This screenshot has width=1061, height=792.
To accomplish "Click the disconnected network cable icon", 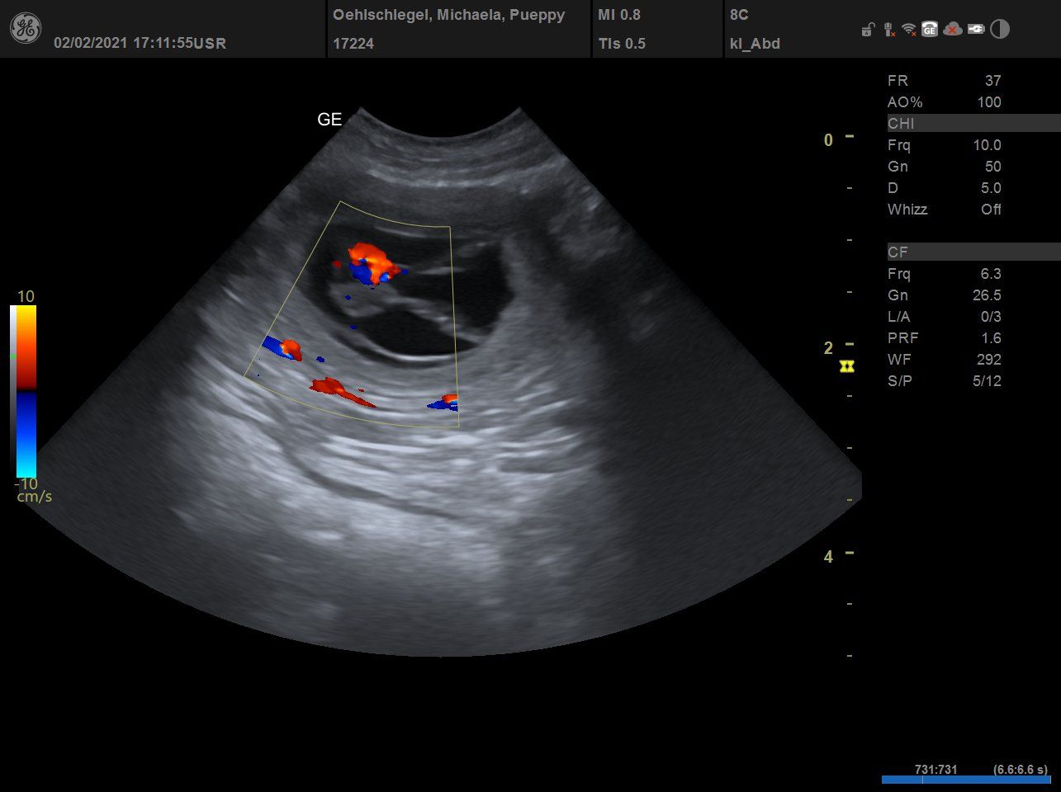I will click(888, 30).
